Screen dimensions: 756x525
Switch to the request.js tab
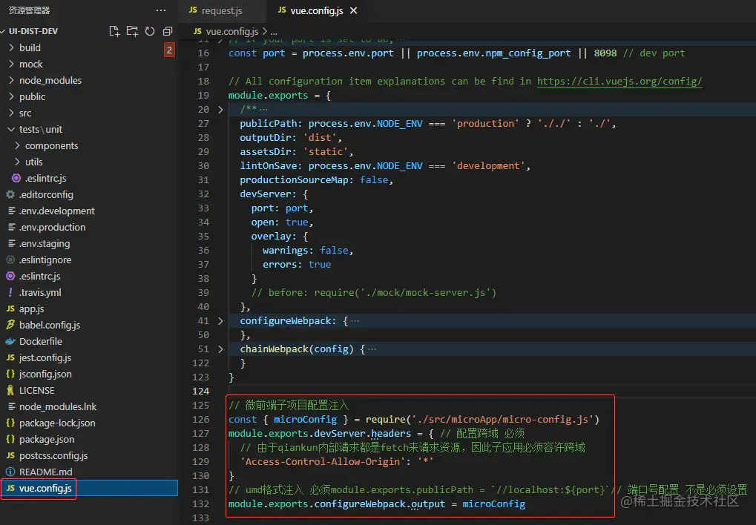[222, 11]
